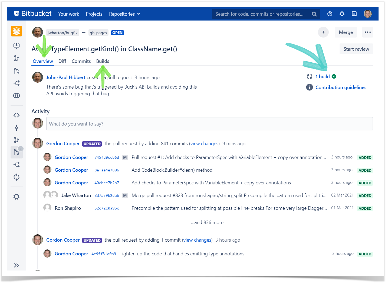388x284 pixels.
Task: Open Your work menu
Action: 69,14
